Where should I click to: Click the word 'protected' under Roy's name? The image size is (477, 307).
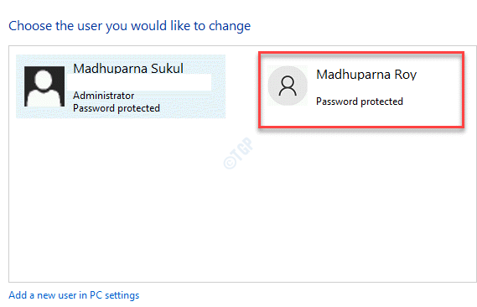pyautogui.click(x=381, y=101)
